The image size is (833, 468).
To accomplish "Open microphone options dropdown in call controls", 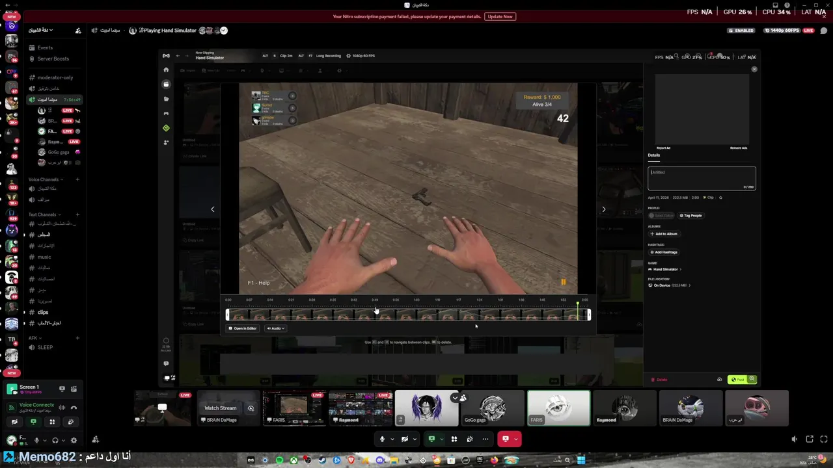I will [x=392, y=439].
